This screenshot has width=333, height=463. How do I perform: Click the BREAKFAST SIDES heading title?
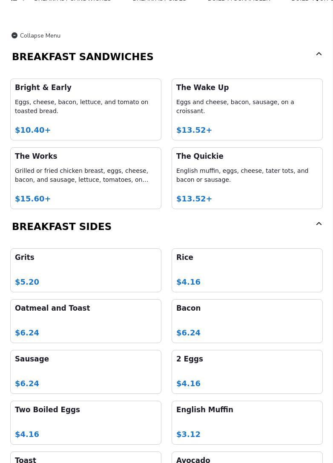[x=62, y=227]
